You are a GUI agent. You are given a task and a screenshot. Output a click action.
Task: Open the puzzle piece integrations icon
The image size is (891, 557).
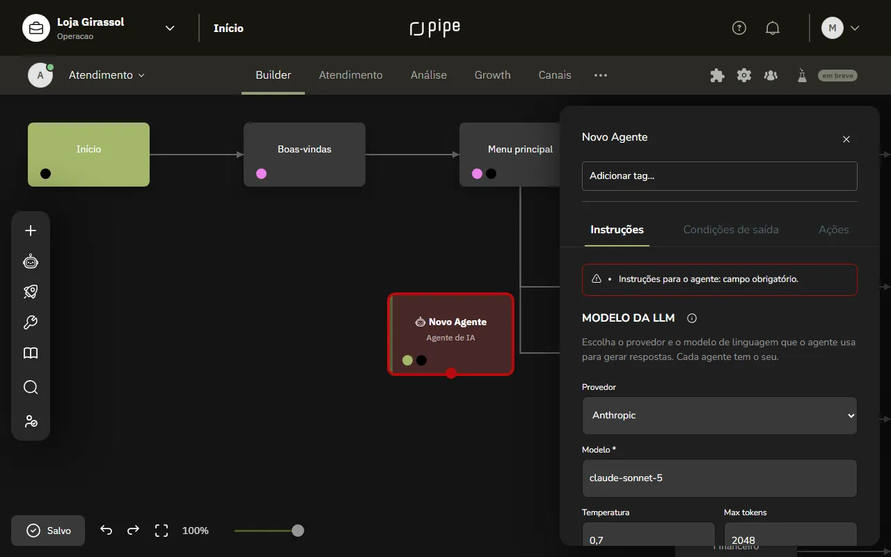pos(717,75)
